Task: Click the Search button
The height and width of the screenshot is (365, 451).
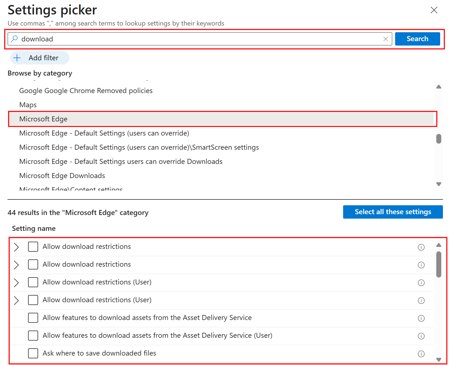Action: [x=417, y=39]
